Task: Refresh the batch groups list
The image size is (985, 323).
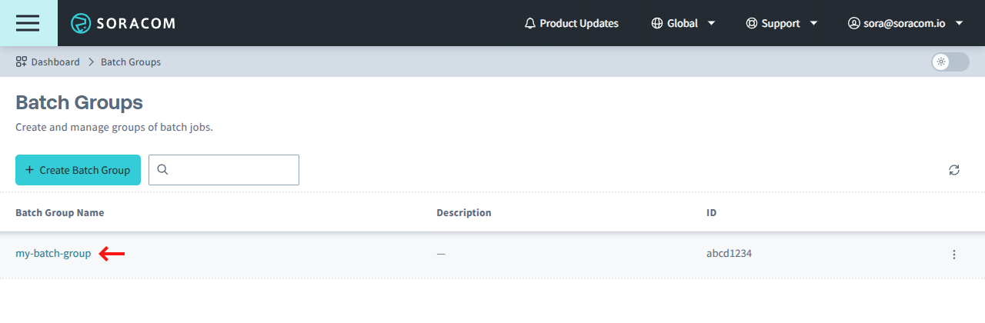Action: pos(954,170)
